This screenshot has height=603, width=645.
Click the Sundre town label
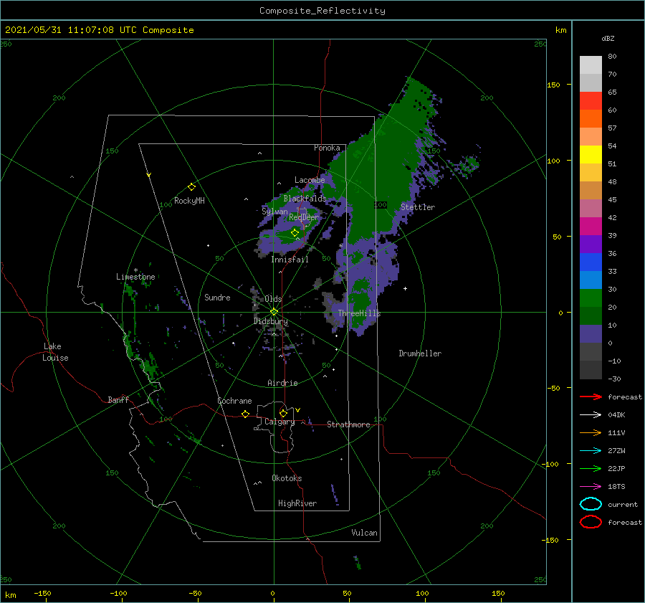point(217,297)
